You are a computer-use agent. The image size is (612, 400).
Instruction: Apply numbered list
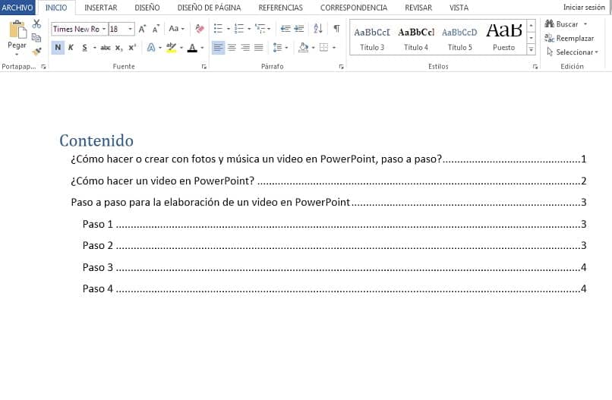click(239, 29)
